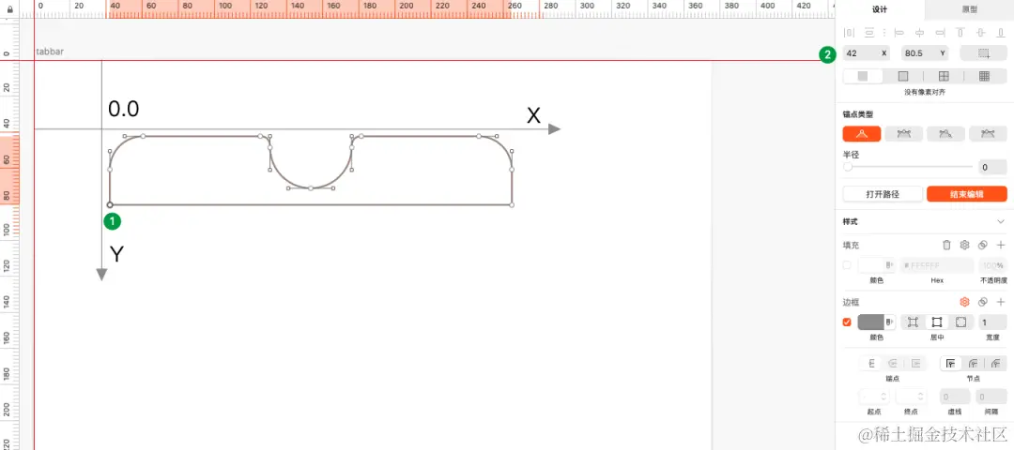This screenshot has height=450, width=1014.
Task: Switch to the 原型 tab
Action: pos(969,9)
